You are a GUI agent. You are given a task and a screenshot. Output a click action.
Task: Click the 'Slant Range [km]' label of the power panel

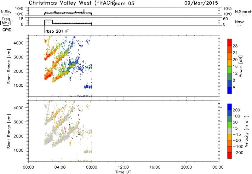[9, 66]
